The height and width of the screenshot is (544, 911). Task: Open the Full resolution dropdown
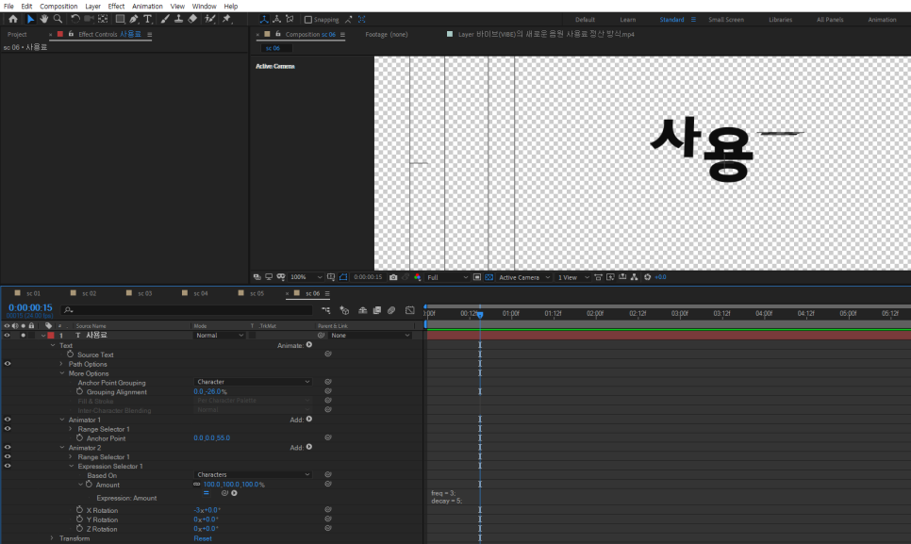point(447,277)
